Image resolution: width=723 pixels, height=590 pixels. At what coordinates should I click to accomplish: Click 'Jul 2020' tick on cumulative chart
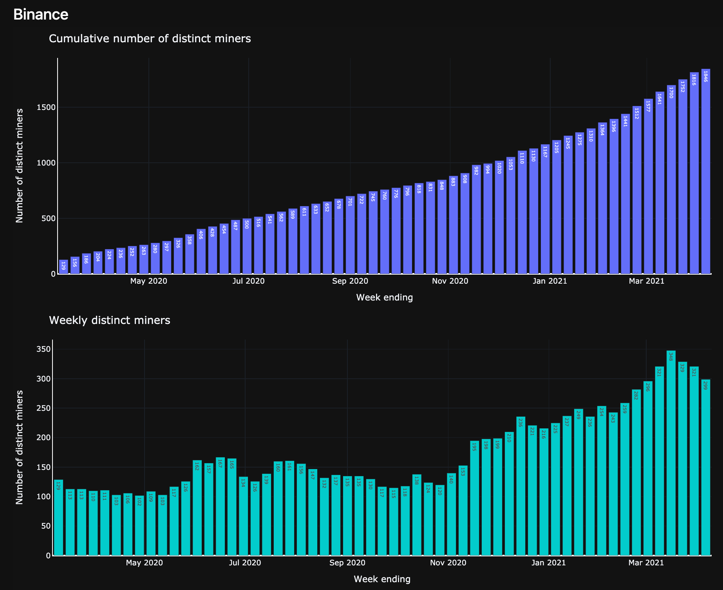click(x=249, y=281)
